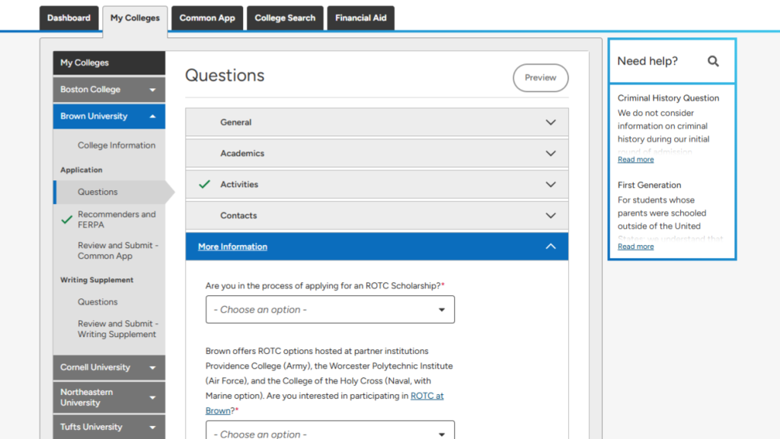Expand the General section chevron
This screenshot has height=439, width=780.
coord(551,122)
